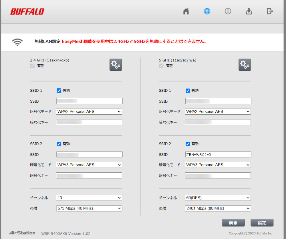Open 5 GHz SSID 2 WPA3 encryption dropdown
This screenshot has width=286, height=239.
pos(218,165)
